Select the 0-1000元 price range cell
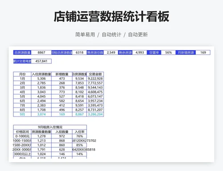This screenshot has width=223, height=171. (x=22, y=136)
